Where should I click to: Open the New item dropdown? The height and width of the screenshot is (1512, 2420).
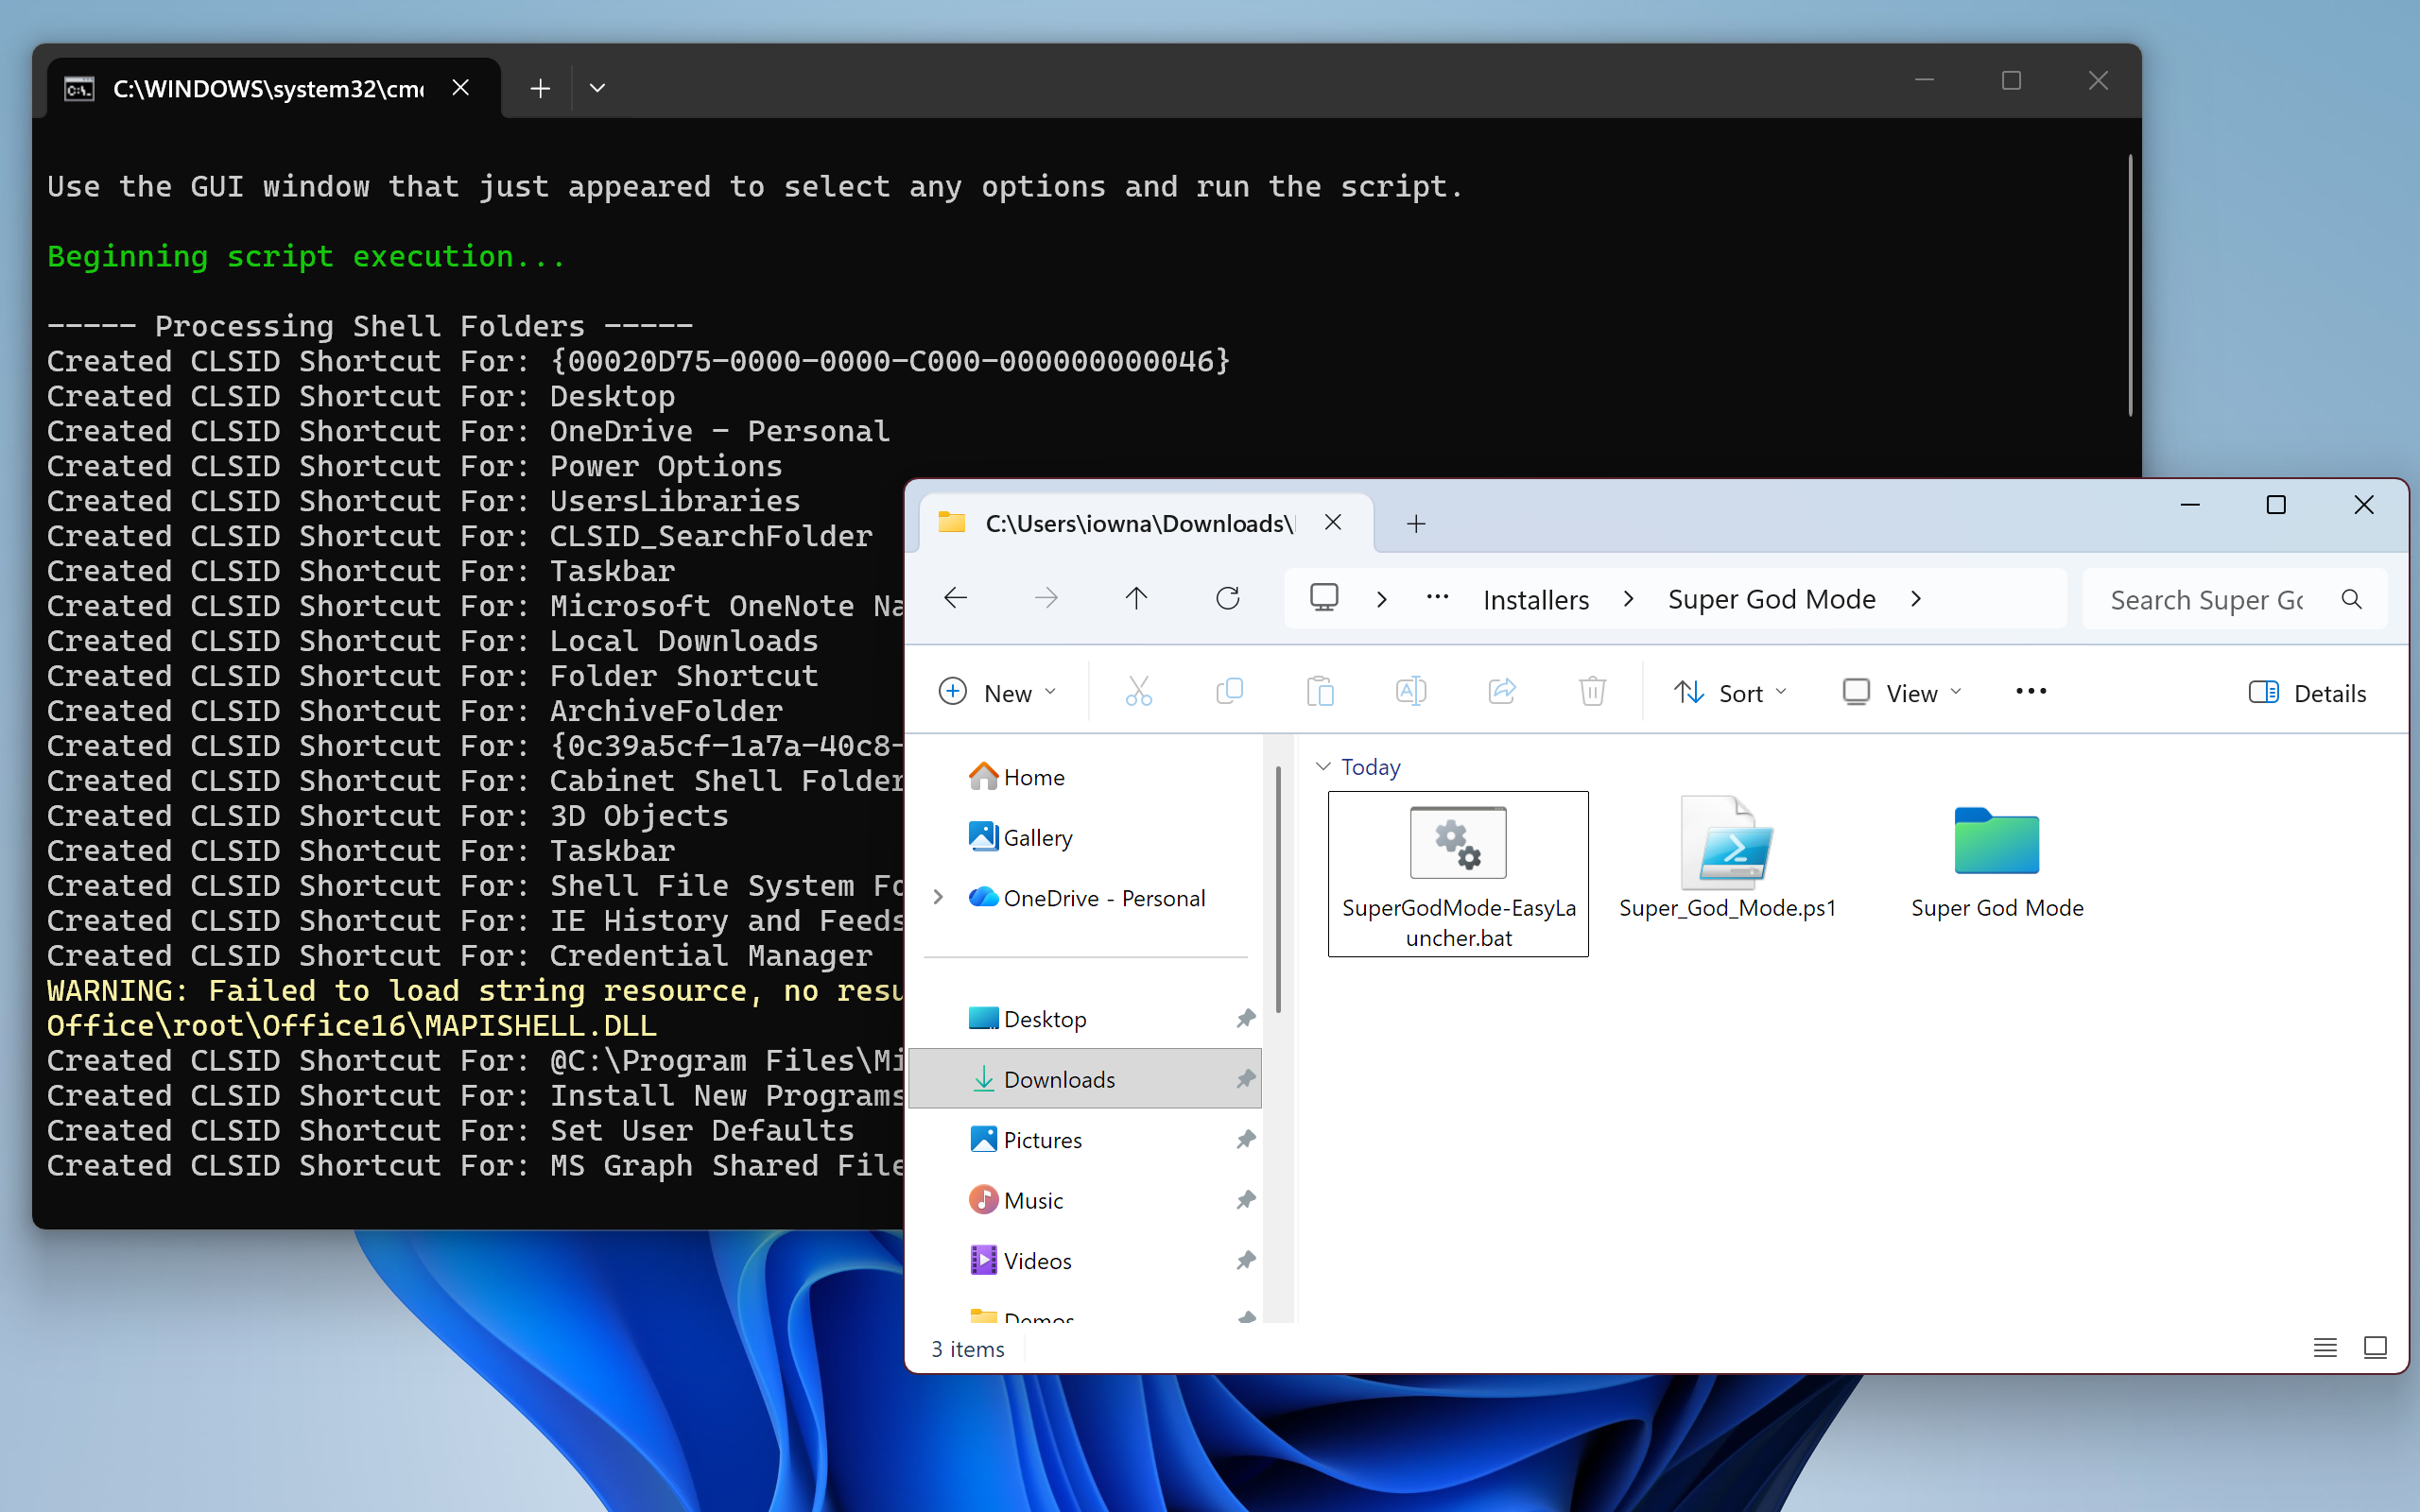pyautogui.click(x=998, y=692)
